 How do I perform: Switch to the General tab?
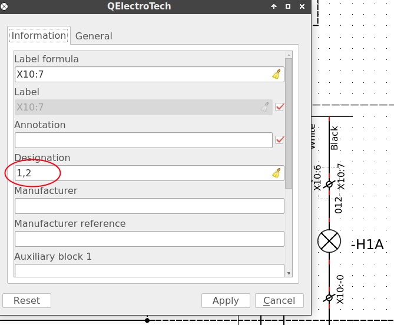pos(94,36)
